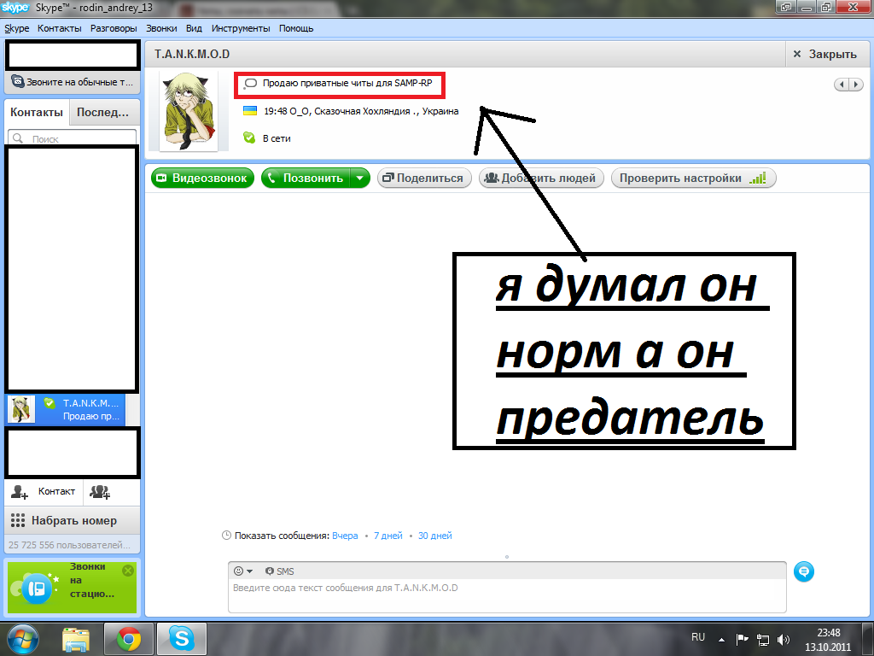The image size is (874, 656).
Task: Click the Поделиться share button
Action: click(424, 179)
